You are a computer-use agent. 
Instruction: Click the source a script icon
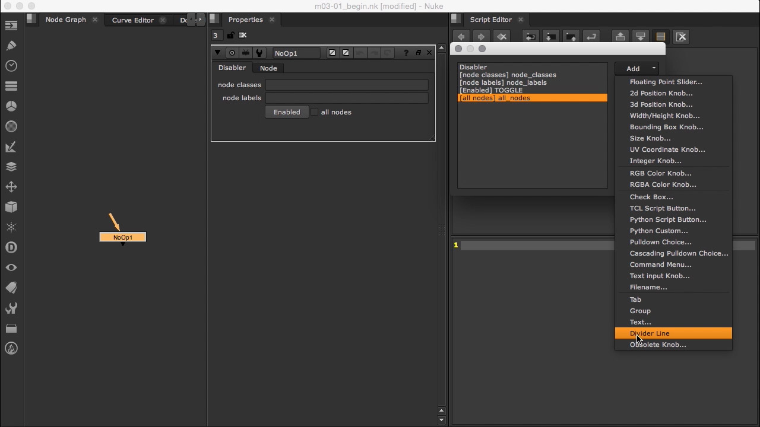click(531, 37)
